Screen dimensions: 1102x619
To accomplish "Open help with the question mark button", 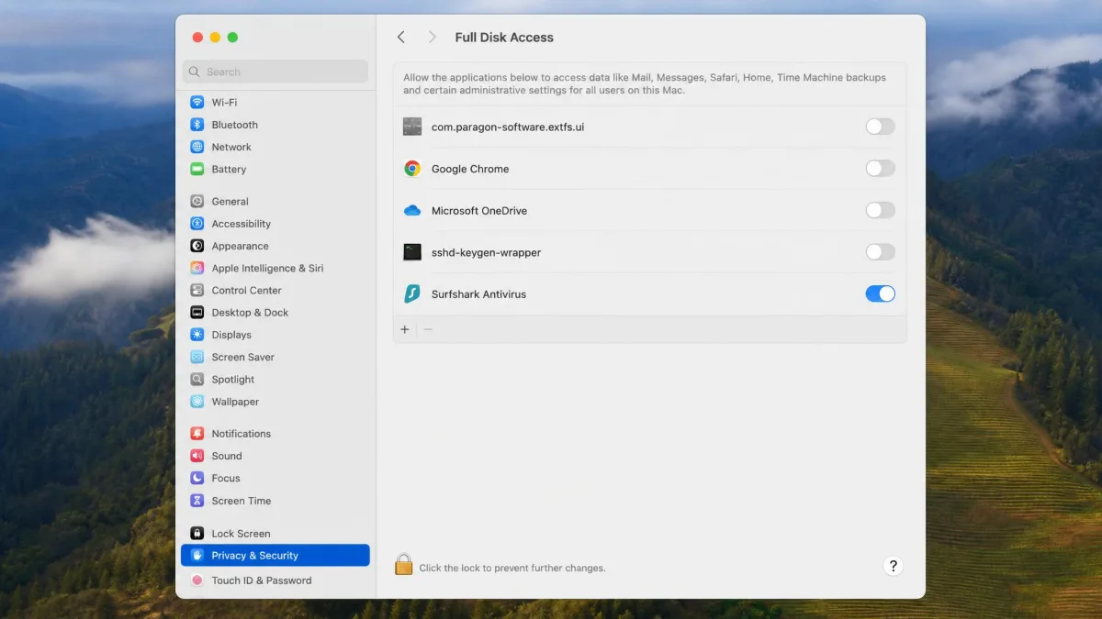I will click(894, 566).
